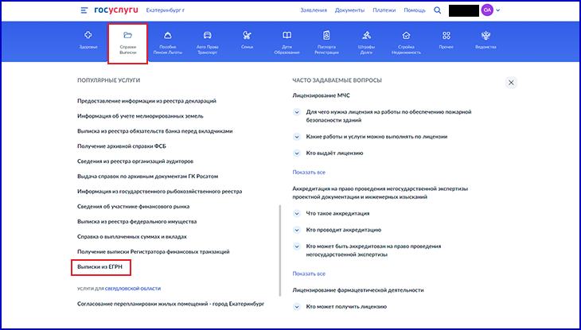The image size is (581, 330).
Task: Expand the question 'Кто проводит аккредитацию'
Action: coord(298,229)
